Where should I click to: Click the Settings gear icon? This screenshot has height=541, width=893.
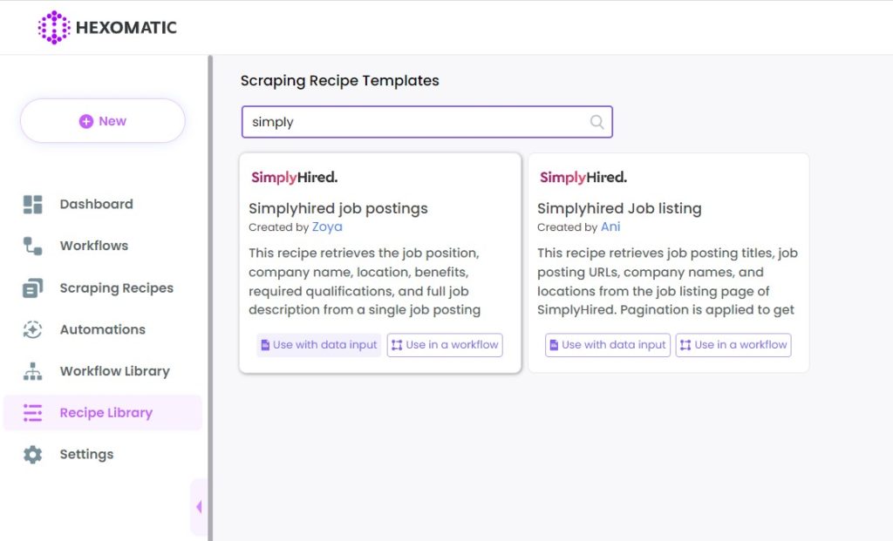point(32,454)
